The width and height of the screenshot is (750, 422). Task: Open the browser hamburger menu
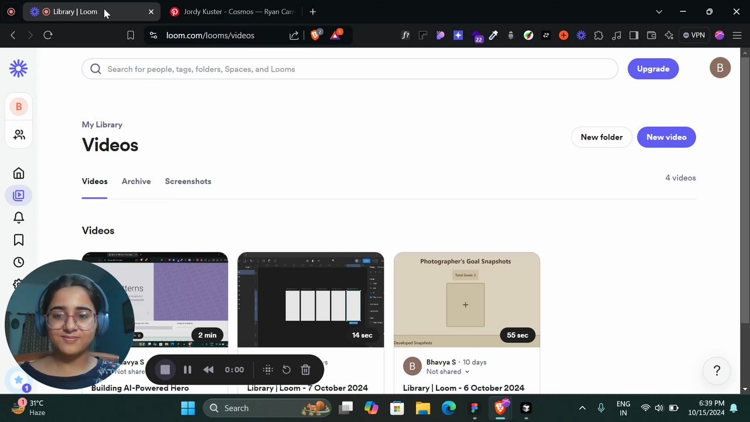pos(737,35)
